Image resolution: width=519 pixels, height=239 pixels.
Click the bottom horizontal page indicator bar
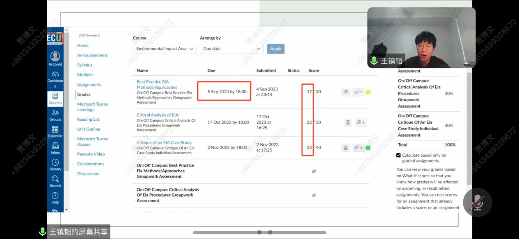pos(259,232)
